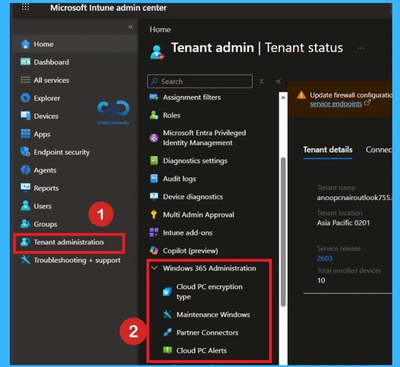
Task: Collapse the Tenant admin menu pane
Action: (x=278, y=81)
